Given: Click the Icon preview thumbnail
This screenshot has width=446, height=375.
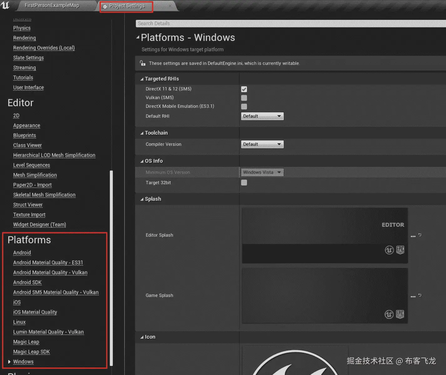Looking at the screenshot, I should [295, 361].
